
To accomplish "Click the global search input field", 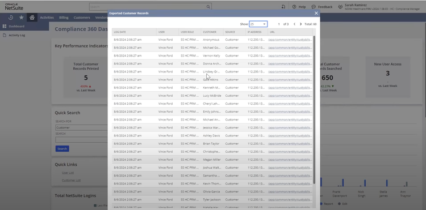I will (148, 7).
